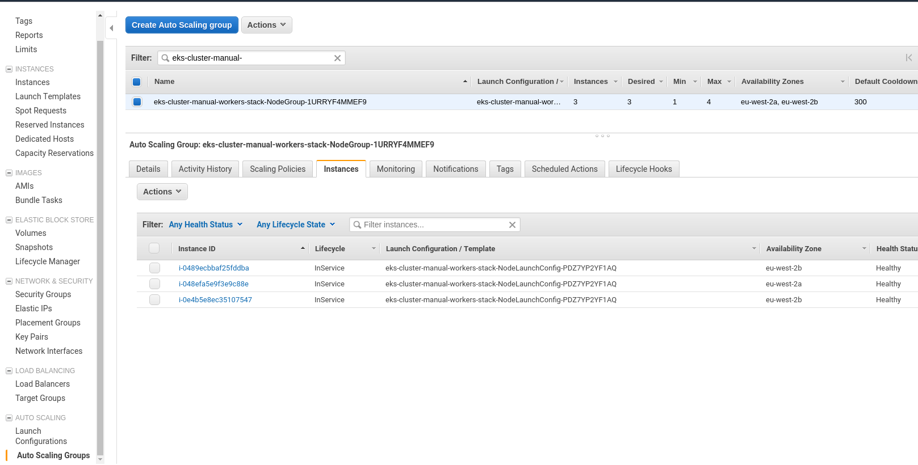This screenshot has height=465, width=918.
Task: Clear the eks-cluster-manual- filter text
Action: [x=337, y=58]
